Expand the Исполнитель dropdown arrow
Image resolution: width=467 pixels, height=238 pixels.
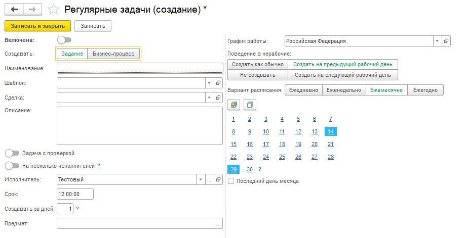[x=201, y=179]
